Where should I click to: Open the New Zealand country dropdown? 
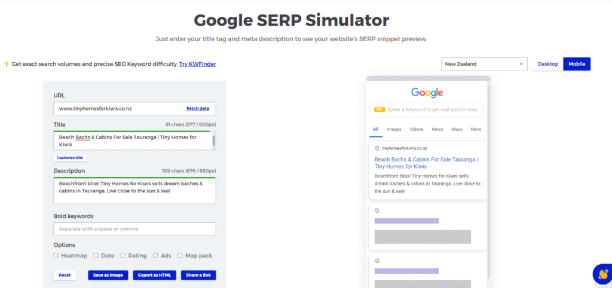(x=484, y=64)
